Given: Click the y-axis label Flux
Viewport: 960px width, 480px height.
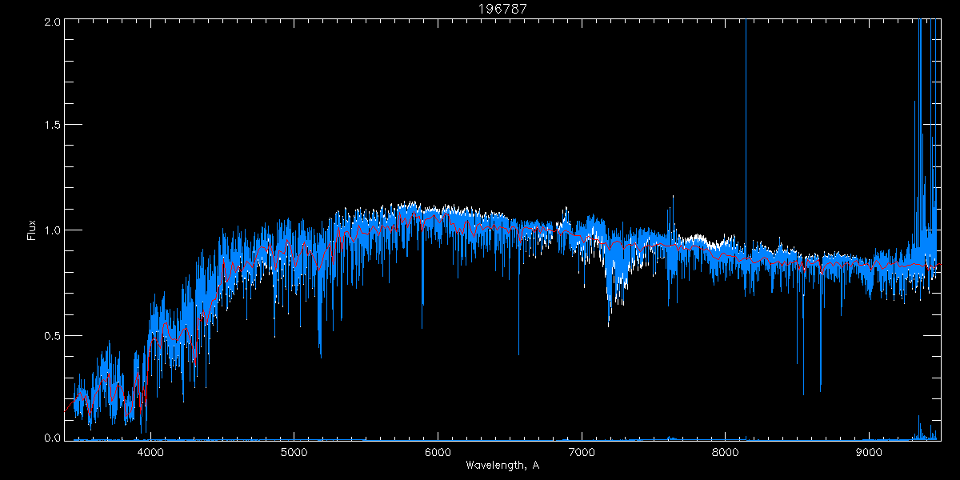Looking at the screenshot, I should coord(32,230).
